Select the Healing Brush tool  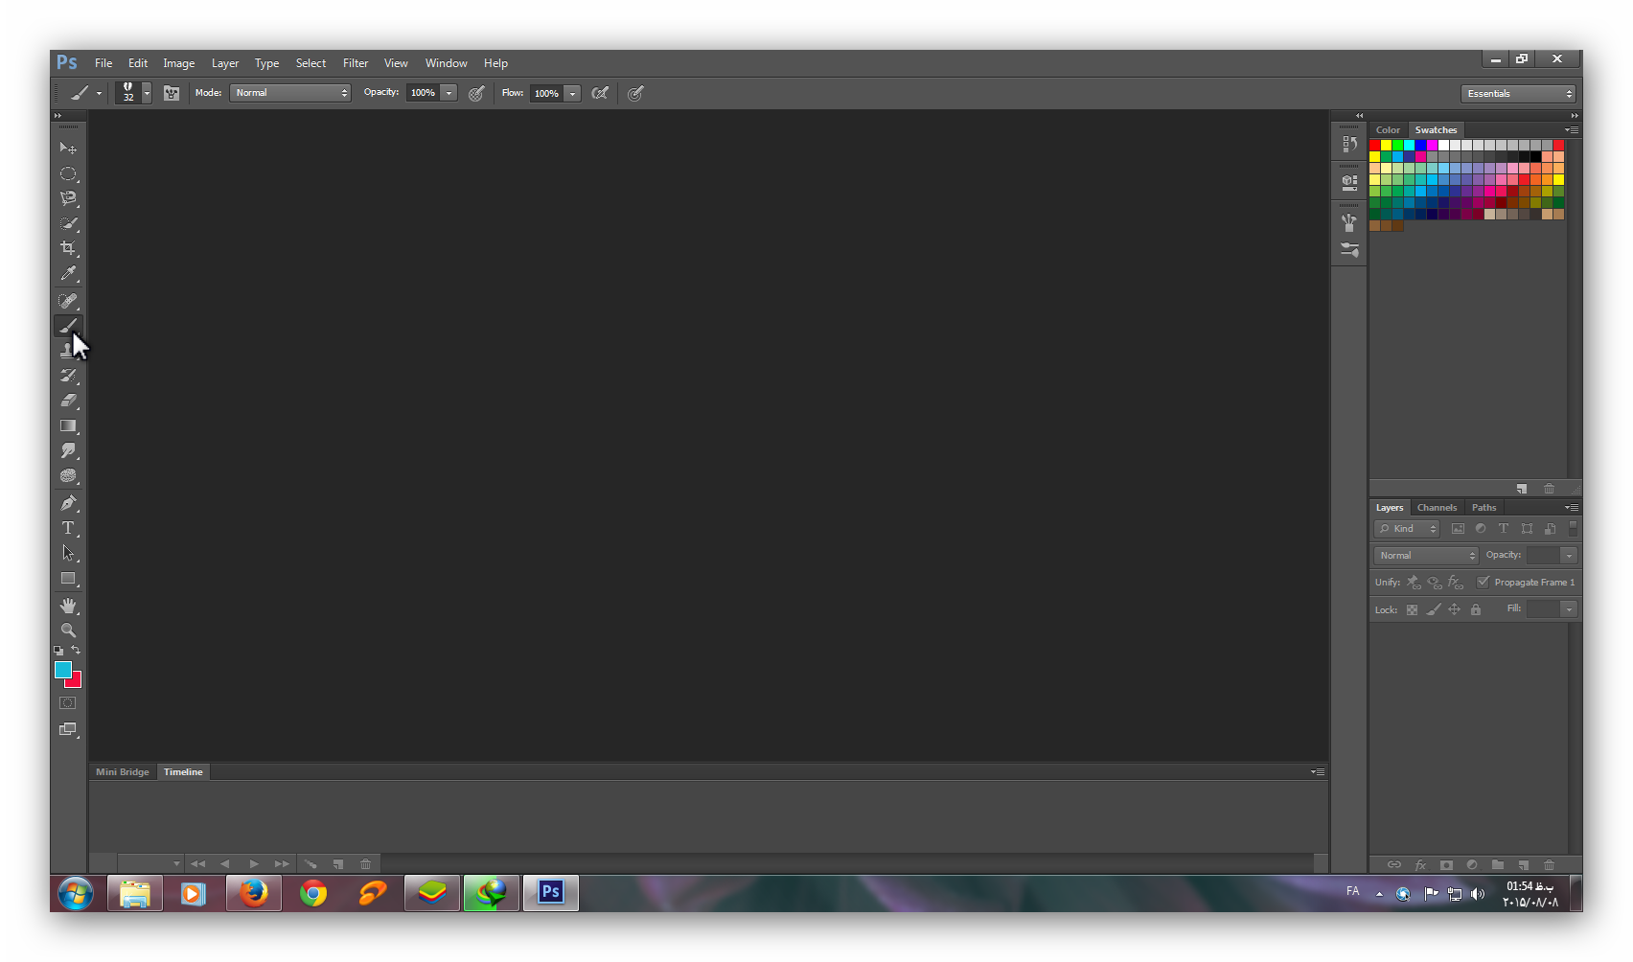(68, 301)
